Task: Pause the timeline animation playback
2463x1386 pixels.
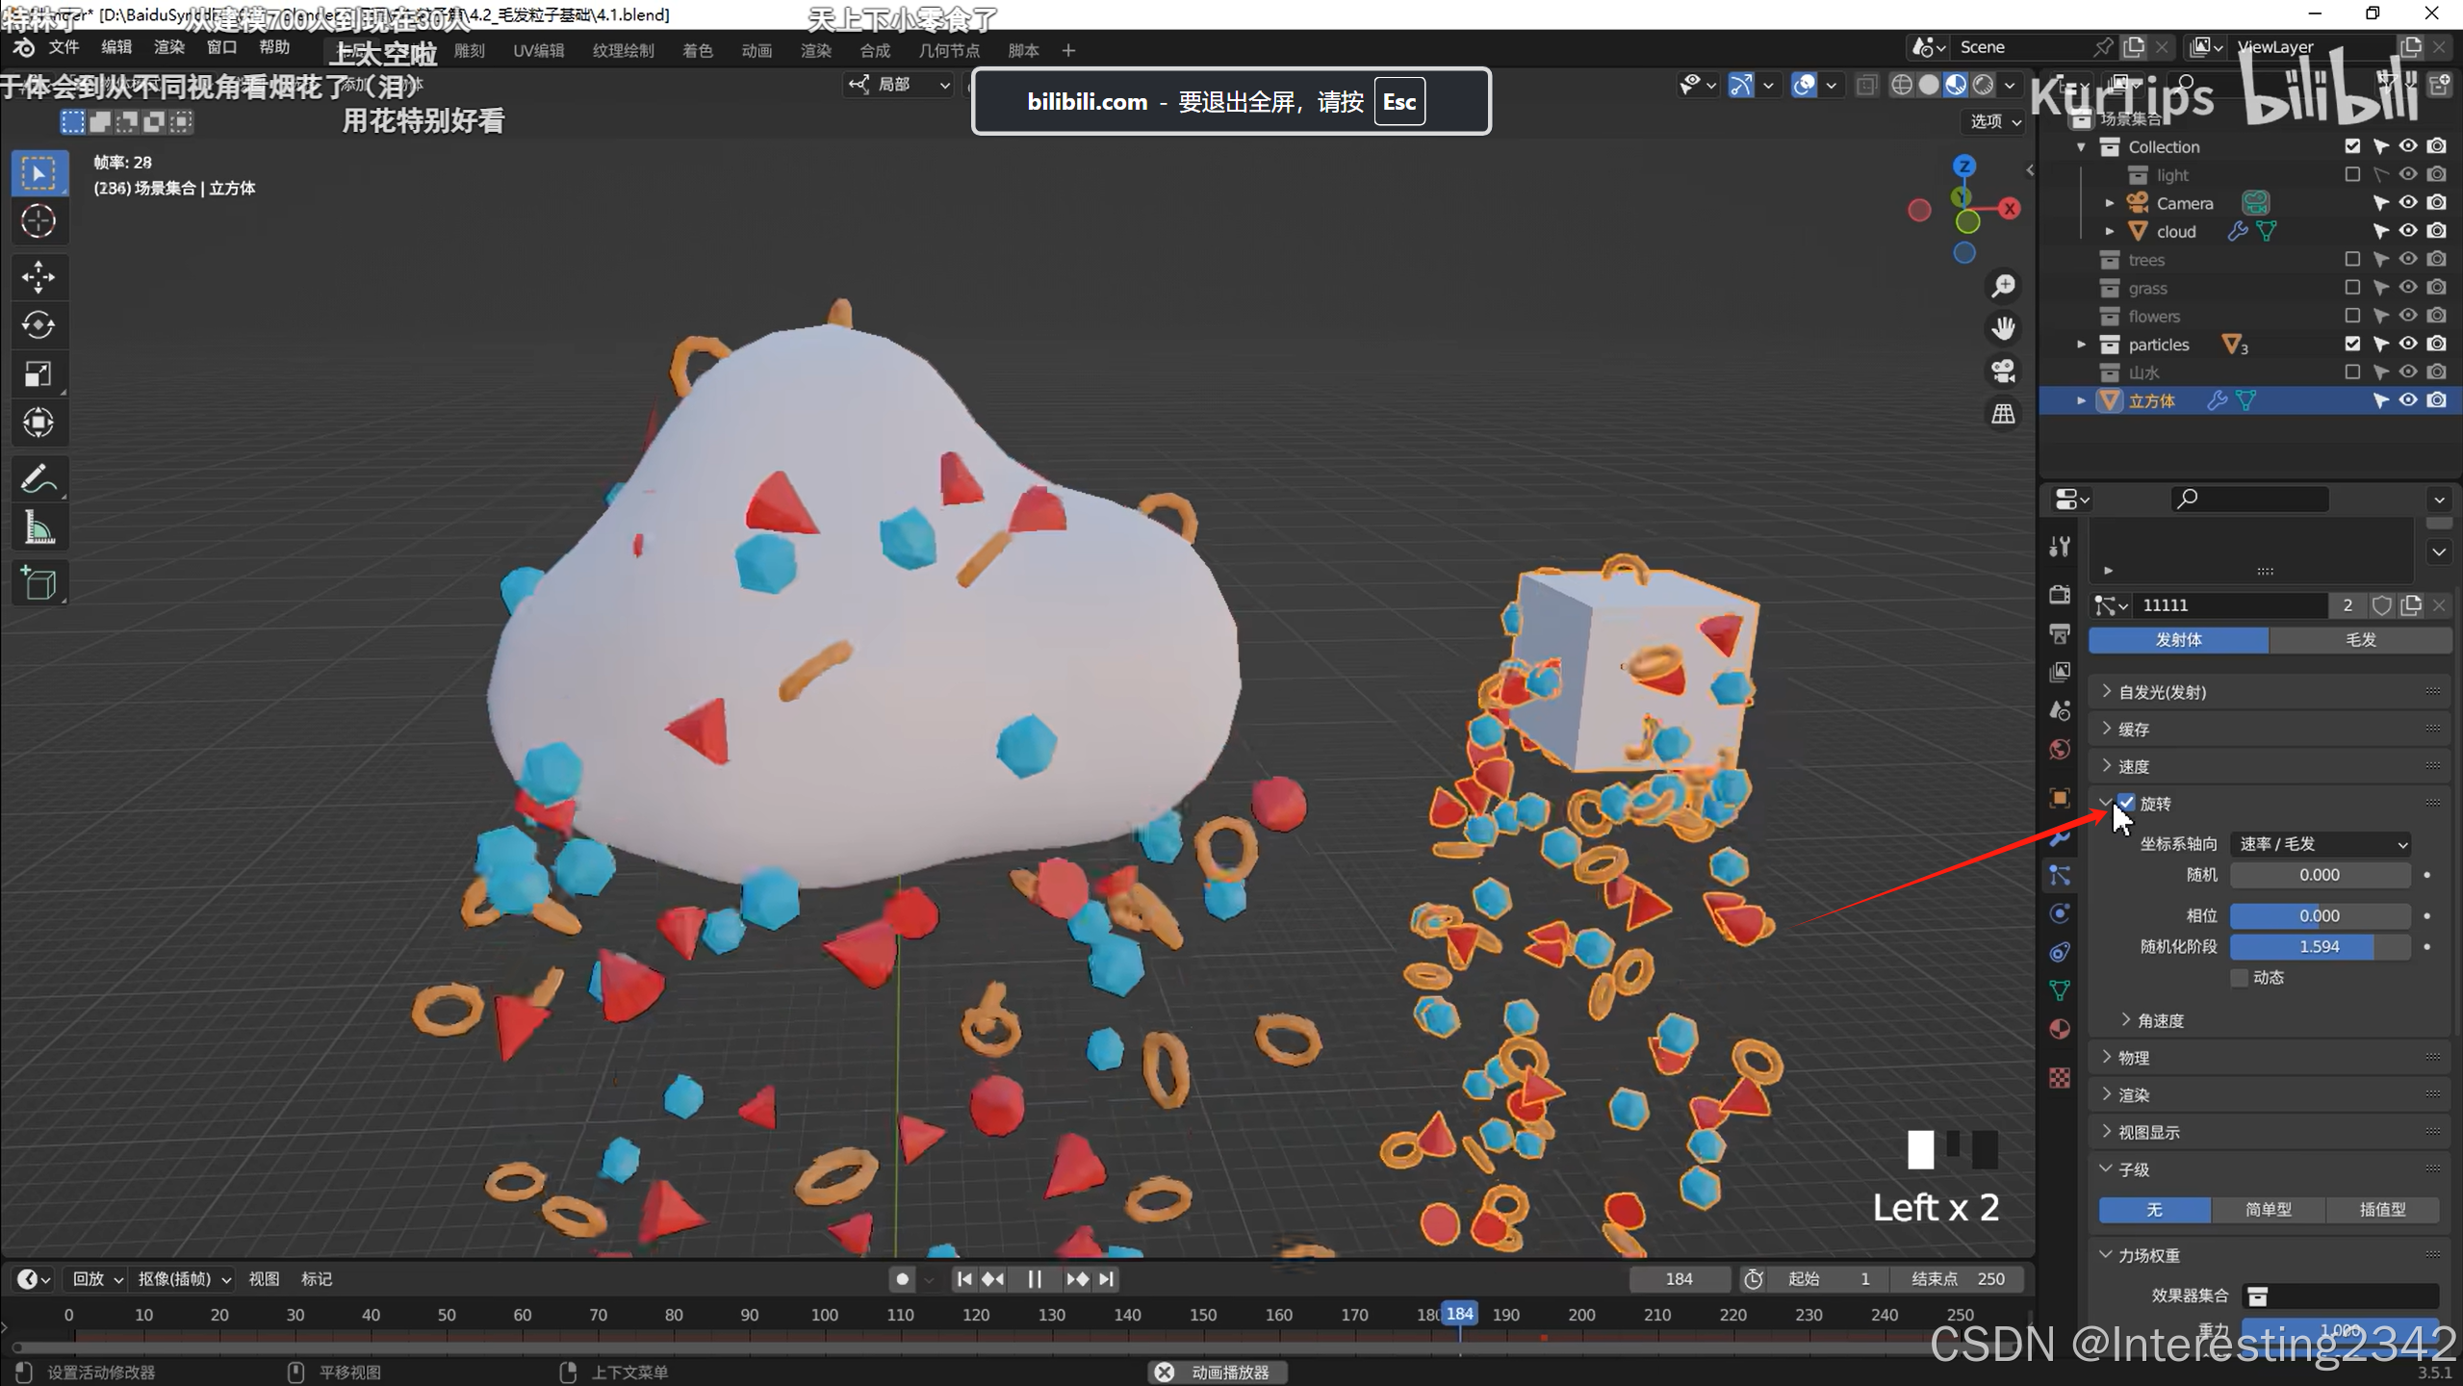Action: [x=1035, y=1279]
